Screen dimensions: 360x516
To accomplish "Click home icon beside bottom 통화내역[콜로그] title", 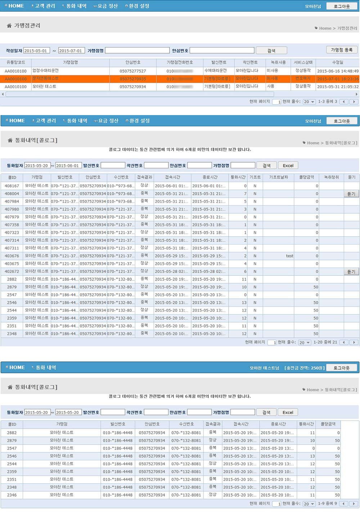I will click(10, 387).
